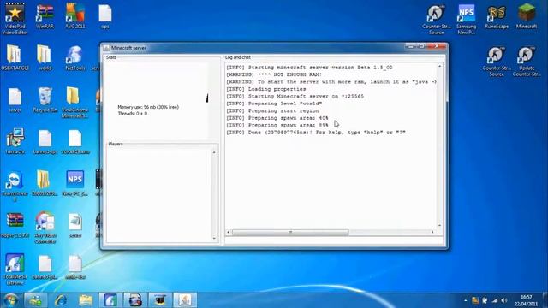Open the taskbar clock showing 22/04/2011
Screen dimensions: 548x308
pyautogui.click(x=526, y=300)
